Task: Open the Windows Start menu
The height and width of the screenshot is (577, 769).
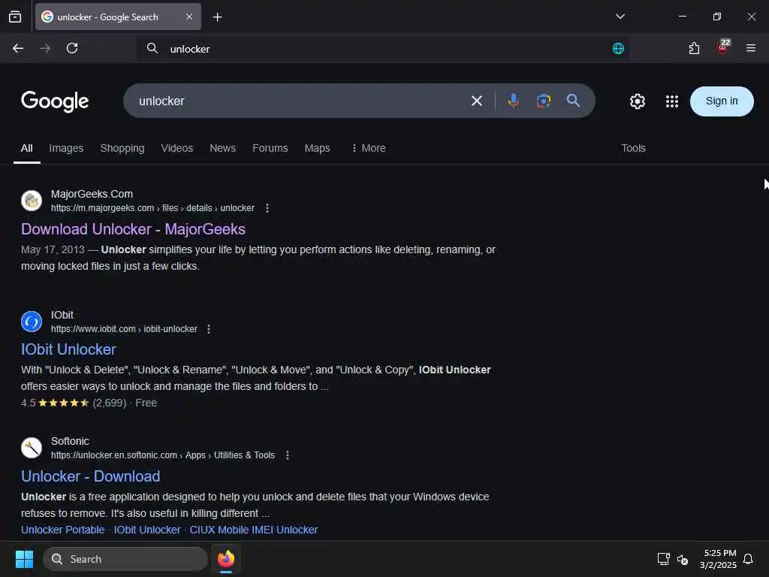Action: click(24, 559)
